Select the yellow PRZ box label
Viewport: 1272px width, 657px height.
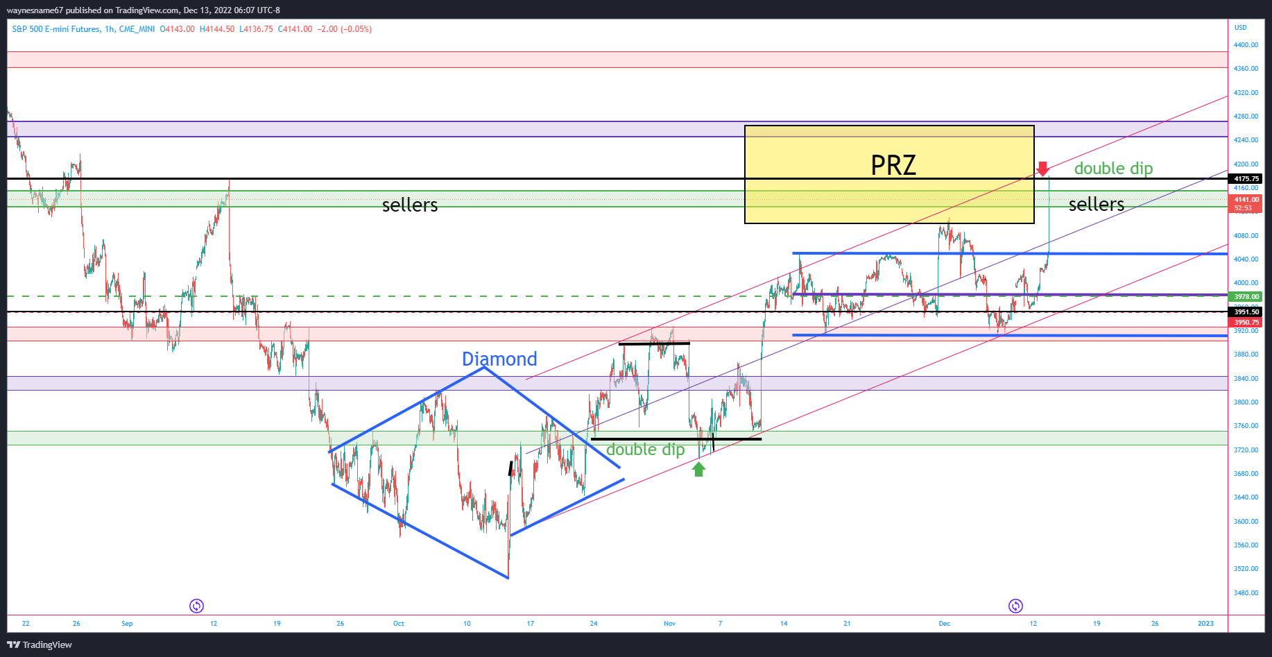coord(893,165)
